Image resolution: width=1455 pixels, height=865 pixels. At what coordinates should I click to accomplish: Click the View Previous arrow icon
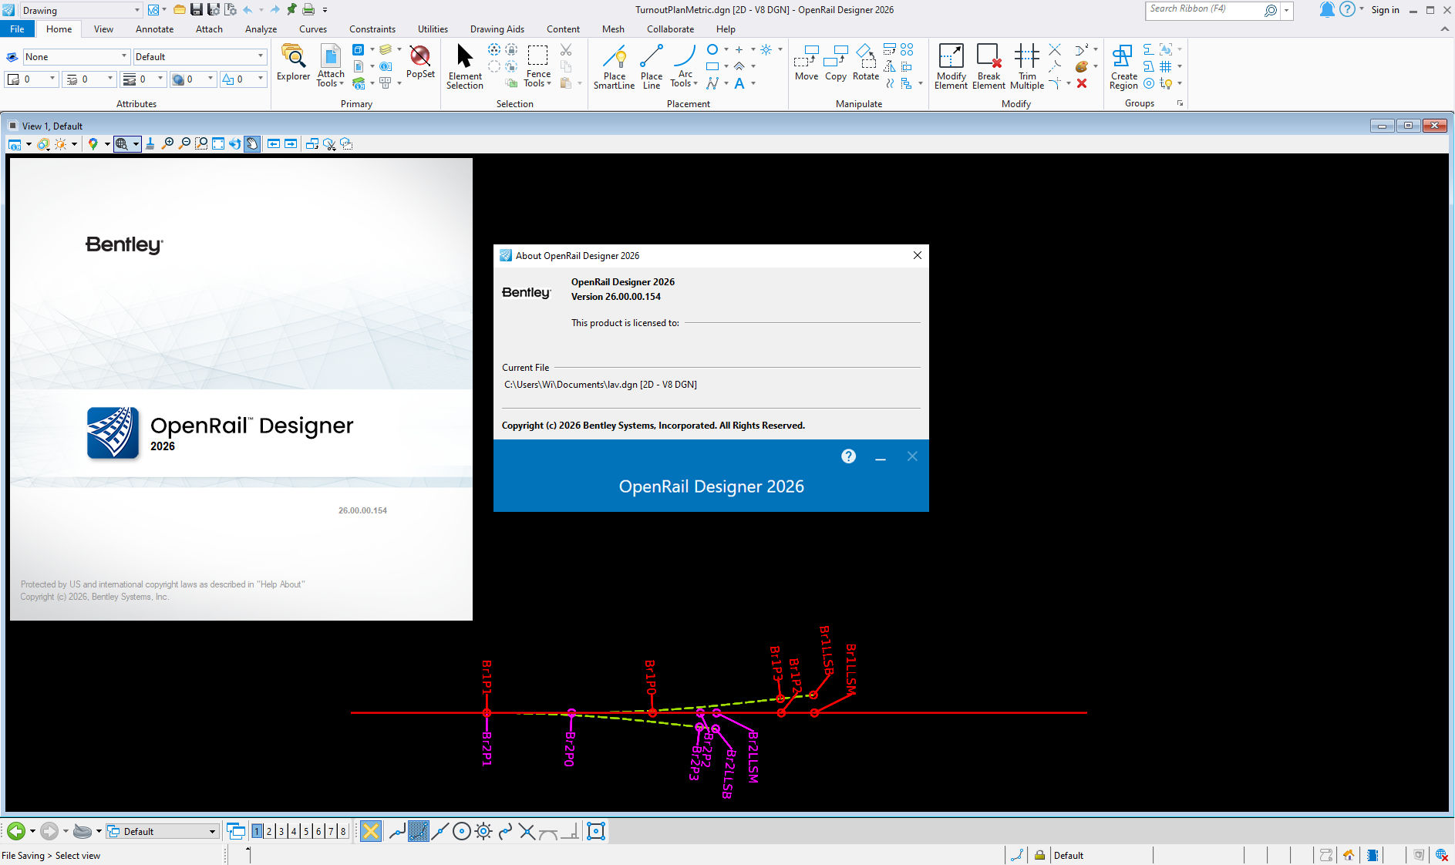274,143
